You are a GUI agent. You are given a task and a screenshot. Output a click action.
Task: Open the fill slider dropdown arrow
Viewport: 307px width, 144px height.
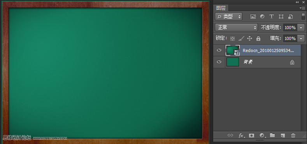coord(301,38)
